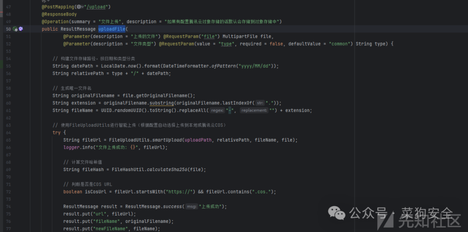The height and width of the screenshot is (232, 468).
Task: Click the "str:" inlay hint on line 60
Action: pos(260,103)
